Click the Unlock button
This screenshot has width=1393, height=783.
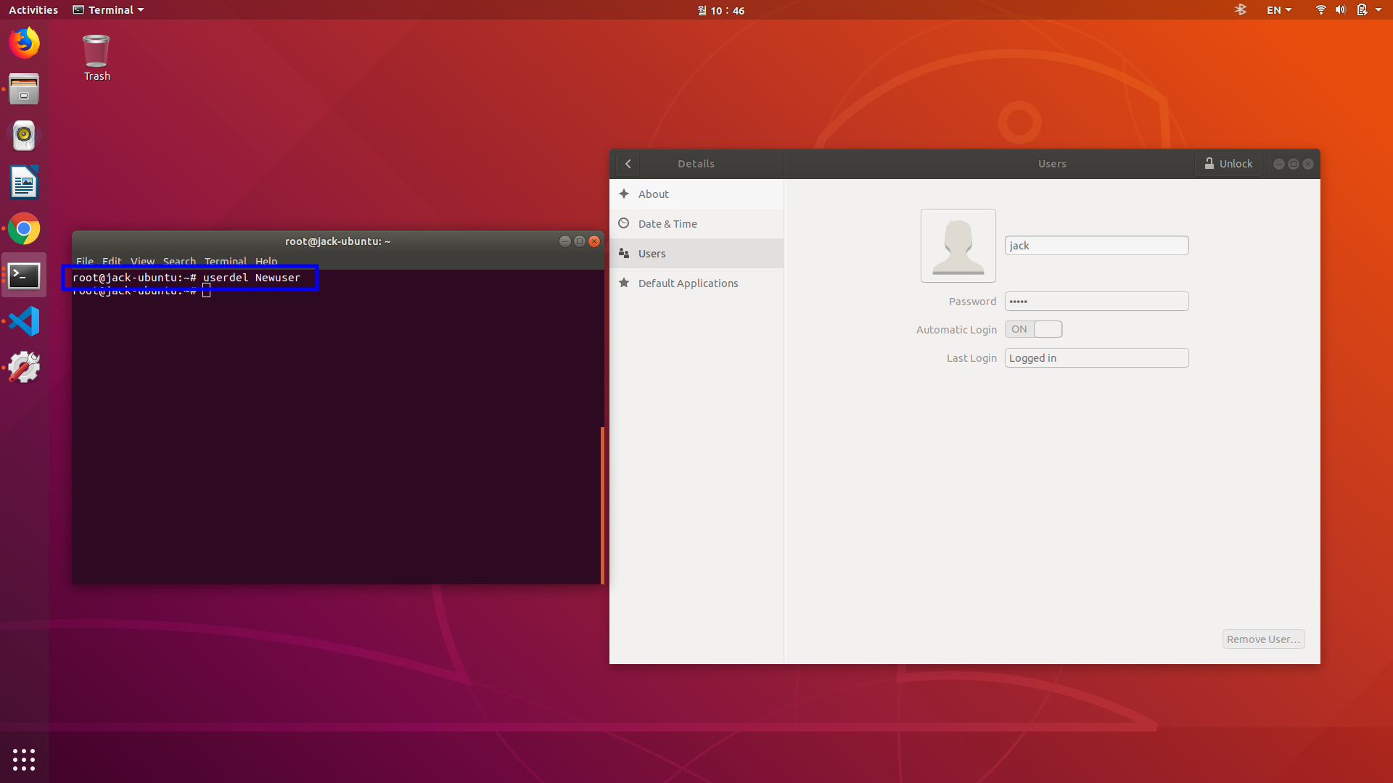point(1228,164)
